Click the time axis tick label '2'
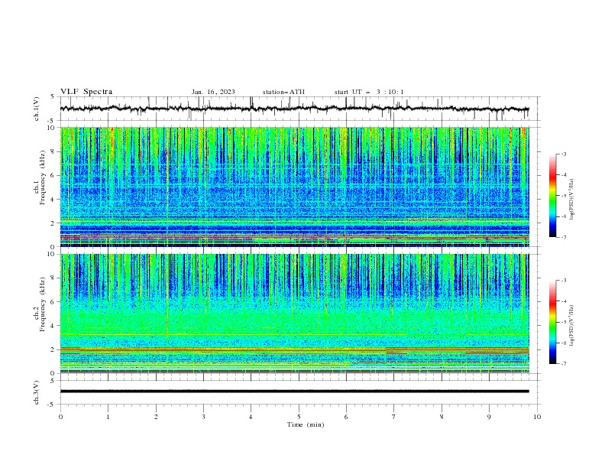605x468 pixels. pos(156,417)
